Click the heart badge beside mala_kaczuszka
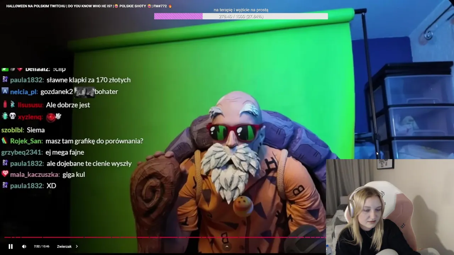This screenshot has width=454, height=255. [x=5, y=174]
